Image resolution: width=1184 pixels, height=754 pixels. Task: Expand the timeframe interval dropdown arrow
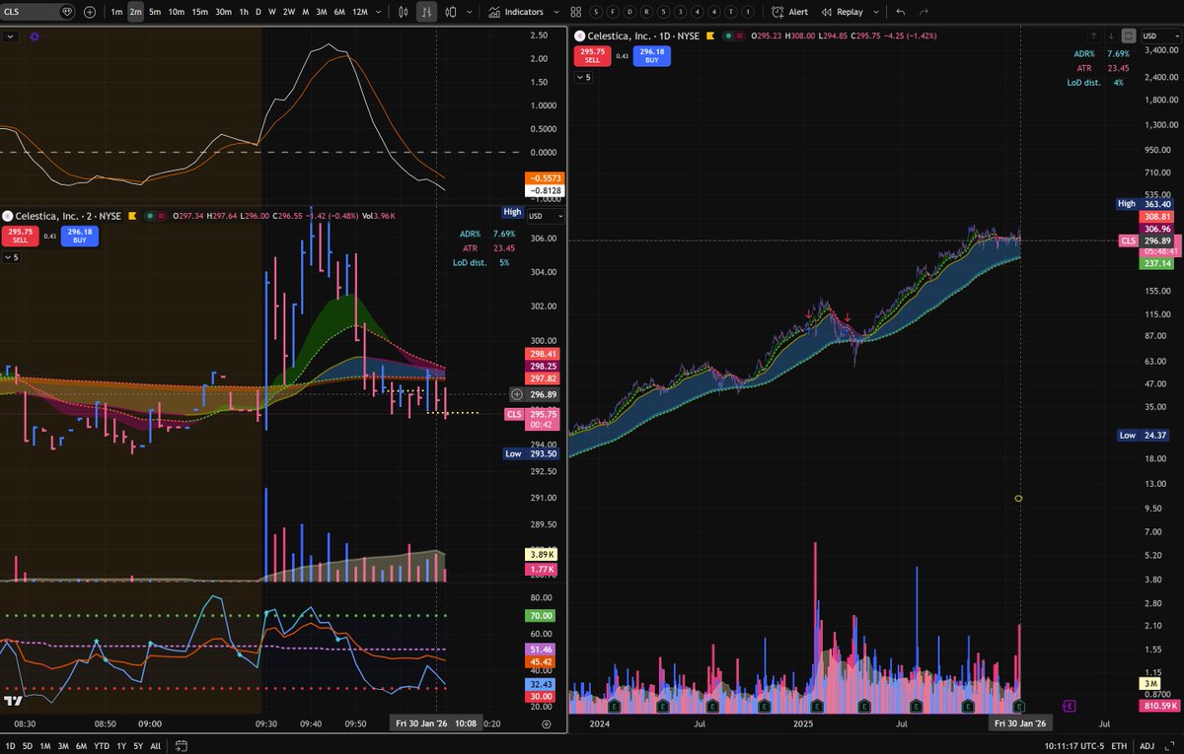click(x=379, y=12)
